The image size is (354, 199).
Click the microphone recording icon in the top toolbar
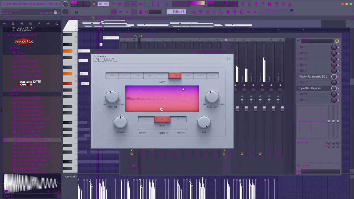tap(256, 4)
